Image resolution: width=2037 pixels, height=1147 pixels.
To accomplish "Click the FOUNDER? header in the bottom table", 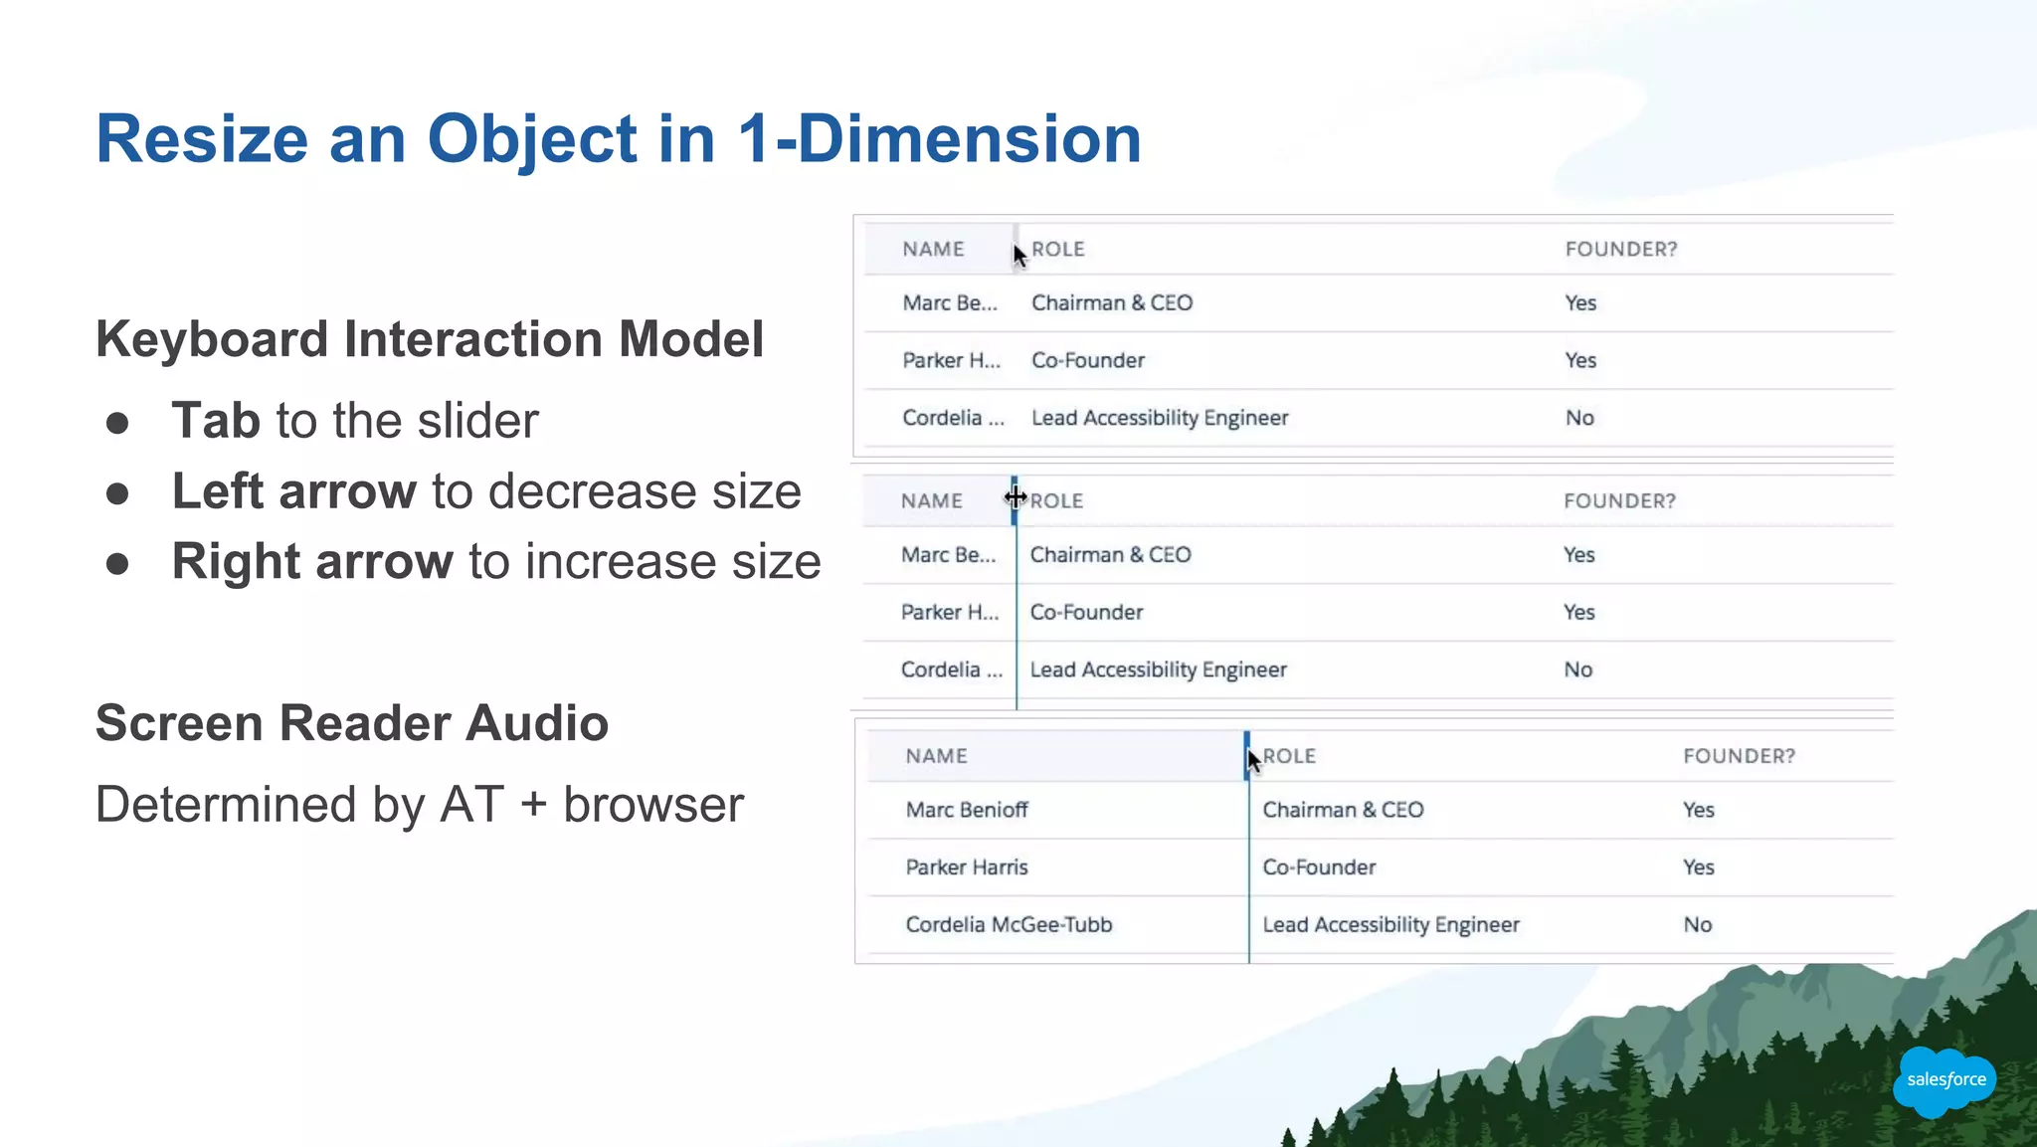I will click(1739, 756).
